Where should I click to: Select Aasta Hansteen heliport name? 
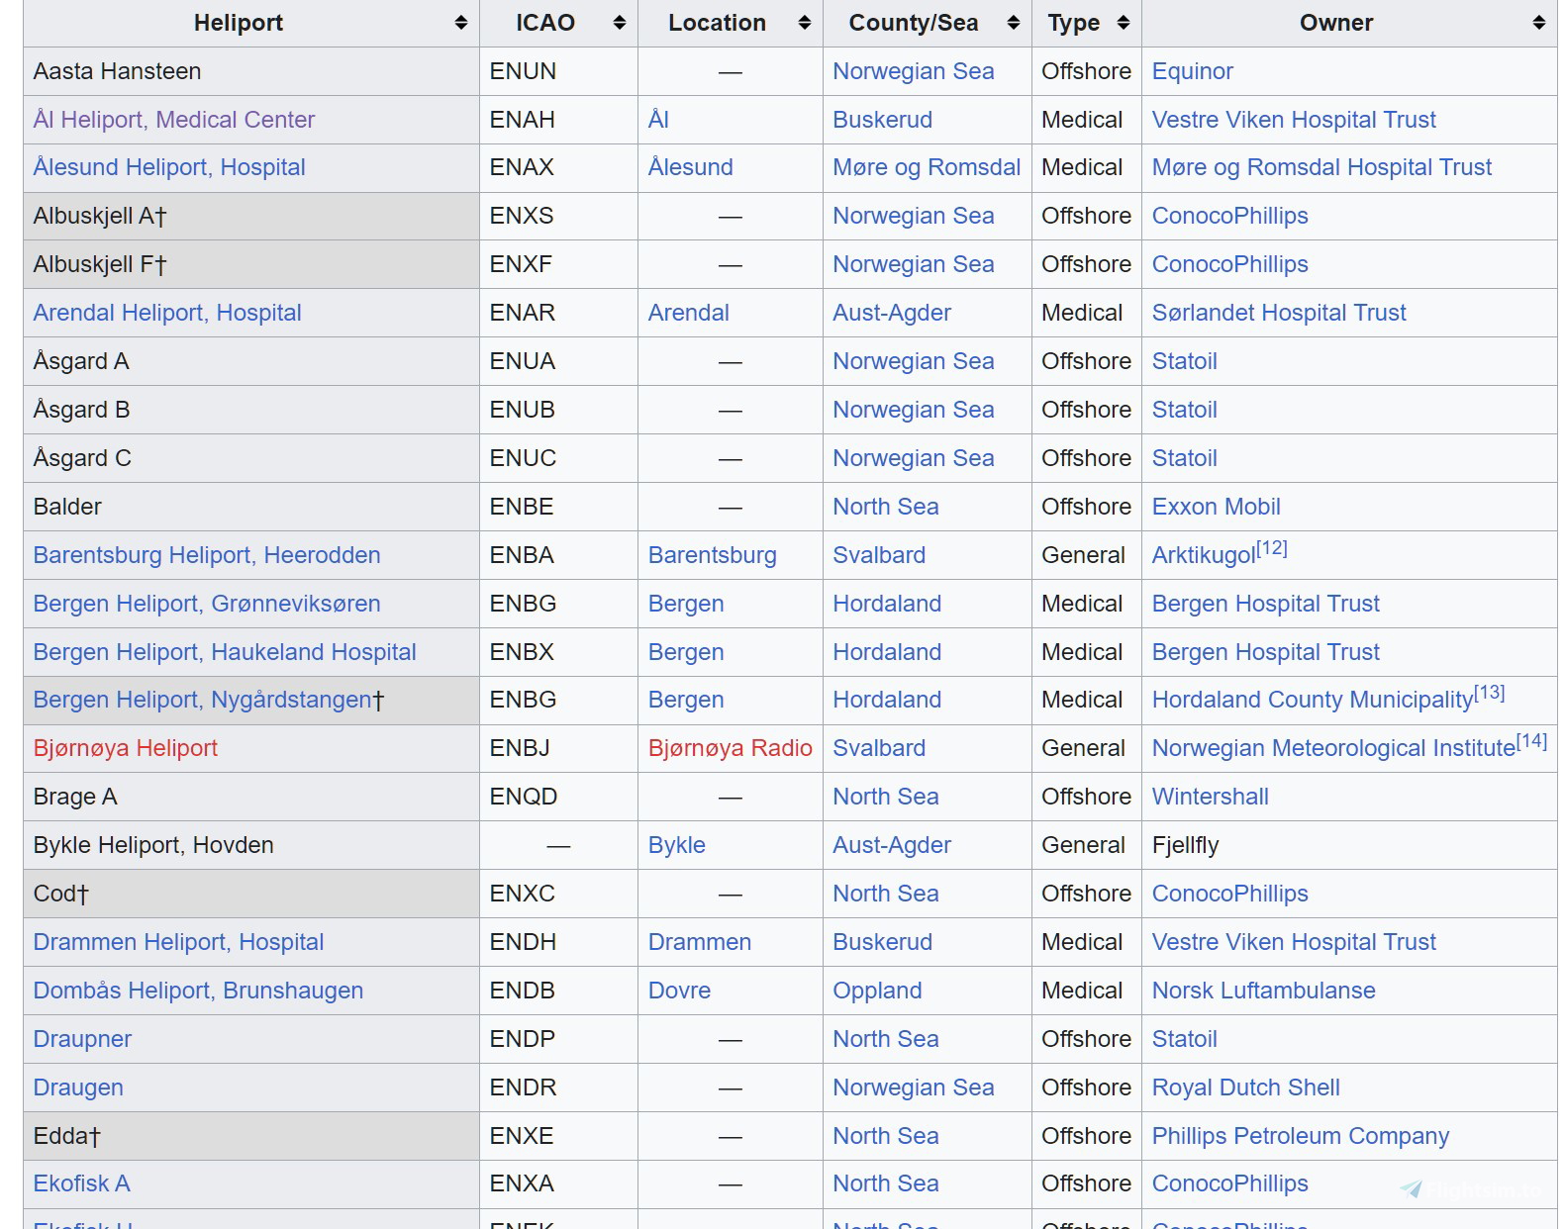tap(117, 71)
